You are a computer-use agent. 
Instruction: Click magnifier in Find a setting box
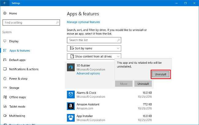[x=57, y=22]
